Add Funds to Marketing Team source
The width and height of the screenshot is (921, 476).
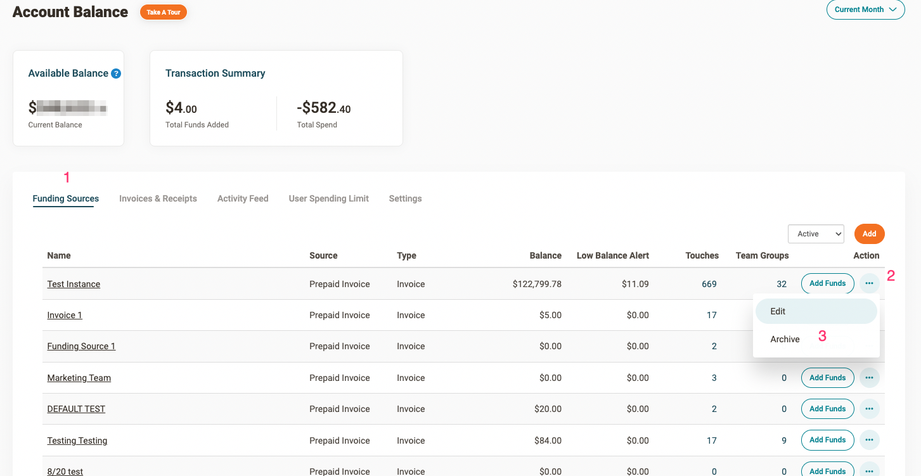(827, 378)
